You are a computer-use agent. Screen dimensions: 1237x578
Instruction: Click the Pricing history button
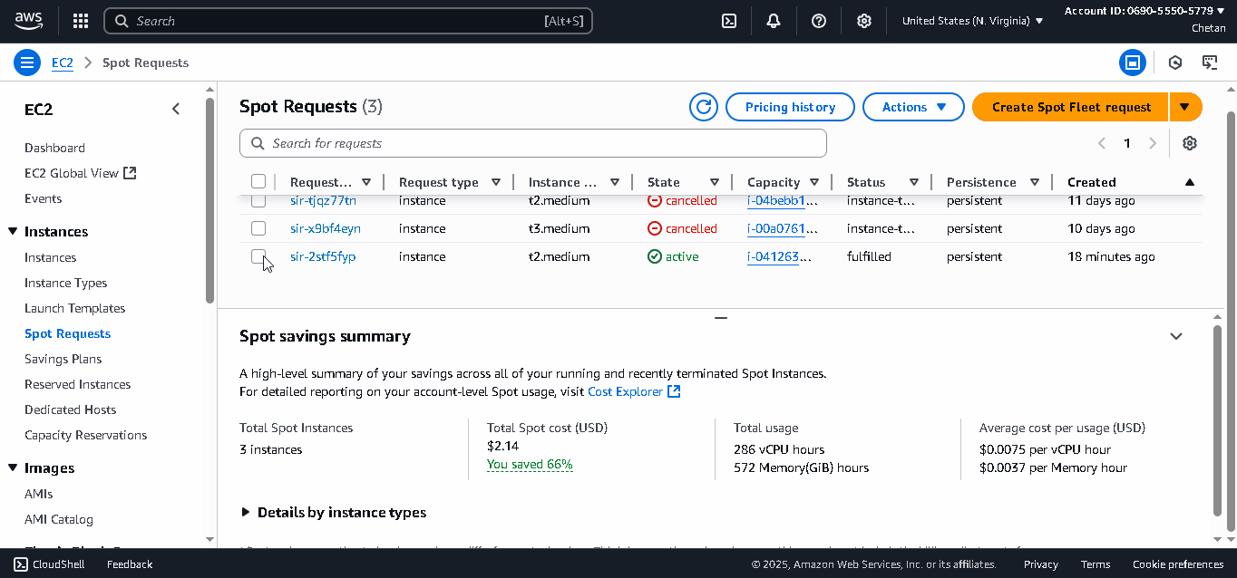tap(790, 107)
